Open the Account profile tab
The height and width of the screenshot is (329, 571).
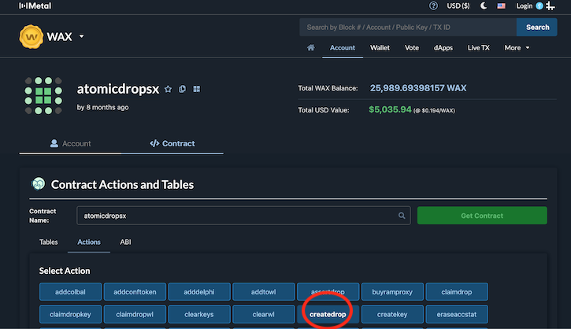click(x=70, y=143)
